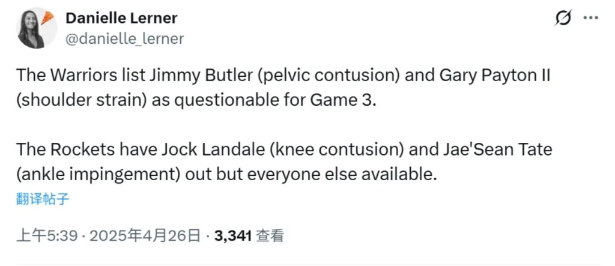Open Danielle Lerner display name link
615x266 pixels.
click(x=121, y=19)
